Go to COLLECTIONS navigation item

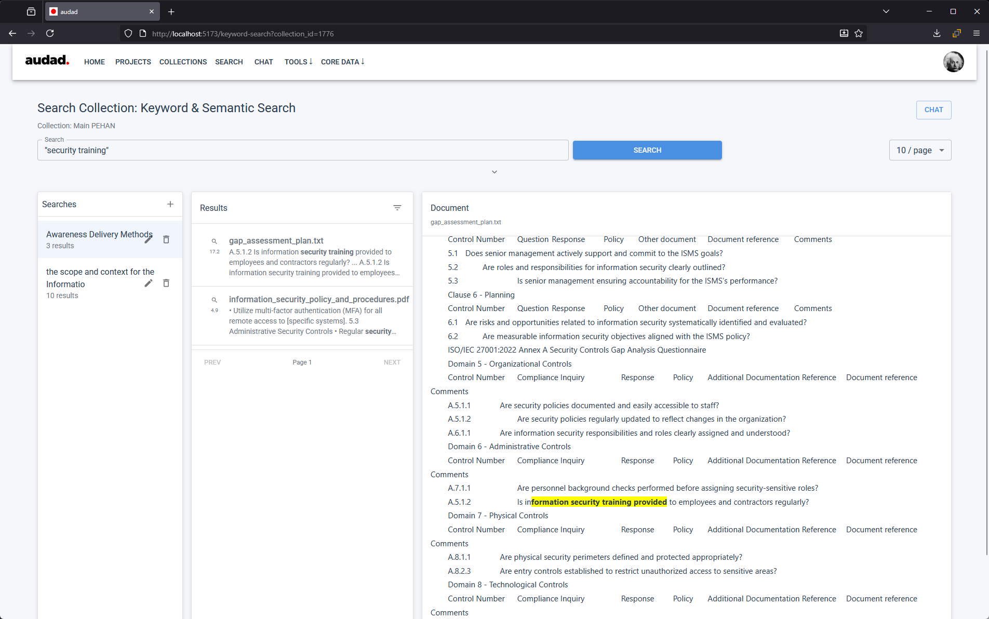tap(183, 62)
